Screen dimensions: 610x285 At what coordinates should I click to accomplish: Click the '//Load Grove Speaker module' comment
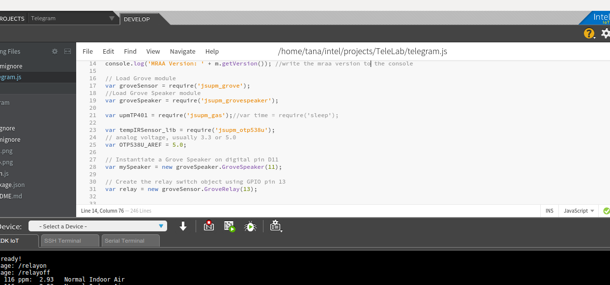tap(153, 93)
